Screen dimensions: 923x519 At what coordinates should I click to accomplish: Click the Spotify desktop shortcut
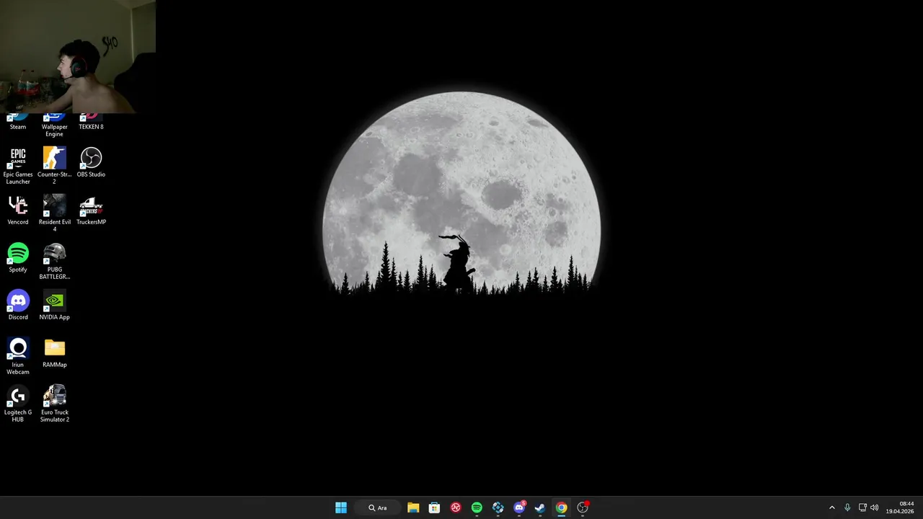[18, 257]
